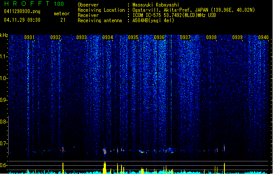Click the 0931 time marker
Image resolution: width=273 pixels, height=174 pixels.
(x=30, y=37)
